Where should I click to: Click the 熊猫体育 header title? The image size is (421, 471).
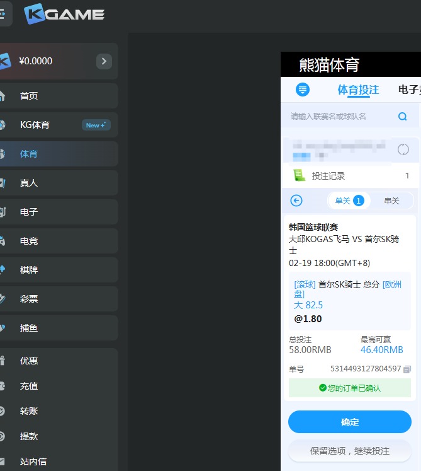click(x=329, y=65)
